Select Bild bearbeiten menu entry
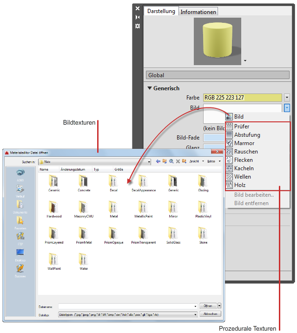 coord(254,195)
